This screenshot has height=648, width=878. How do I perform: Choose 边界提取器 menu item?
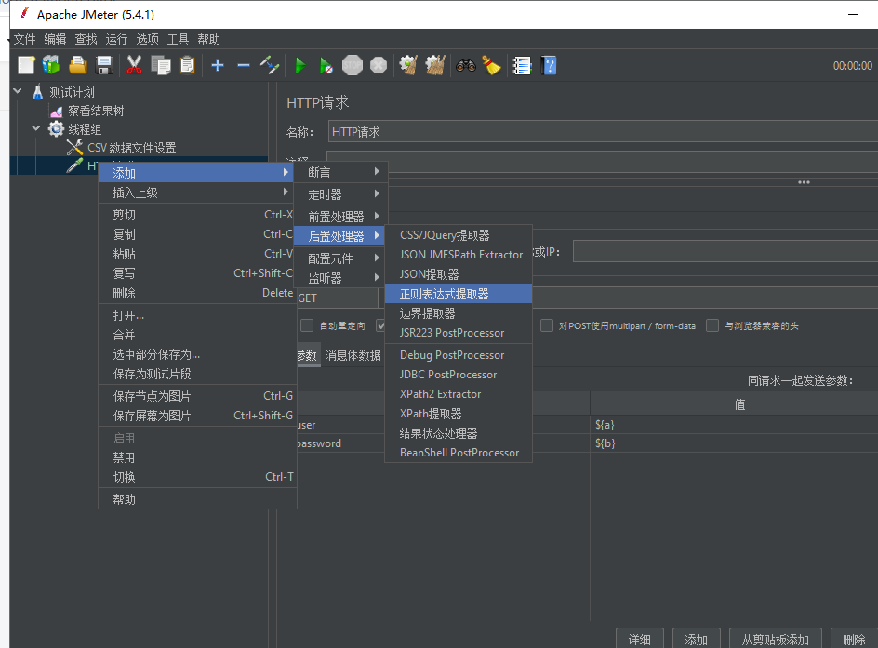coord(458,313)
